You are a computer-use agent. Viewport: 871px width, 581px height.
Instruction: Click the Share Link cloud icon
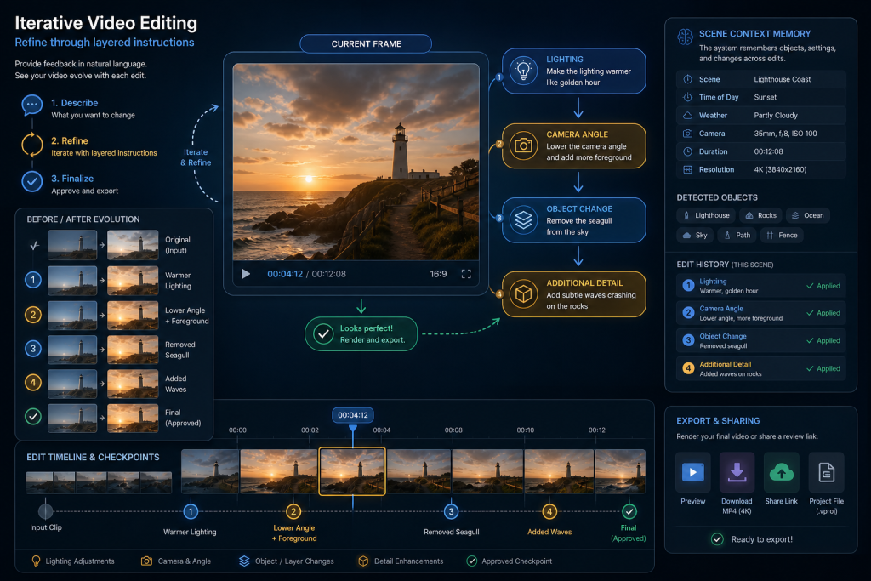tap(781, 473)
